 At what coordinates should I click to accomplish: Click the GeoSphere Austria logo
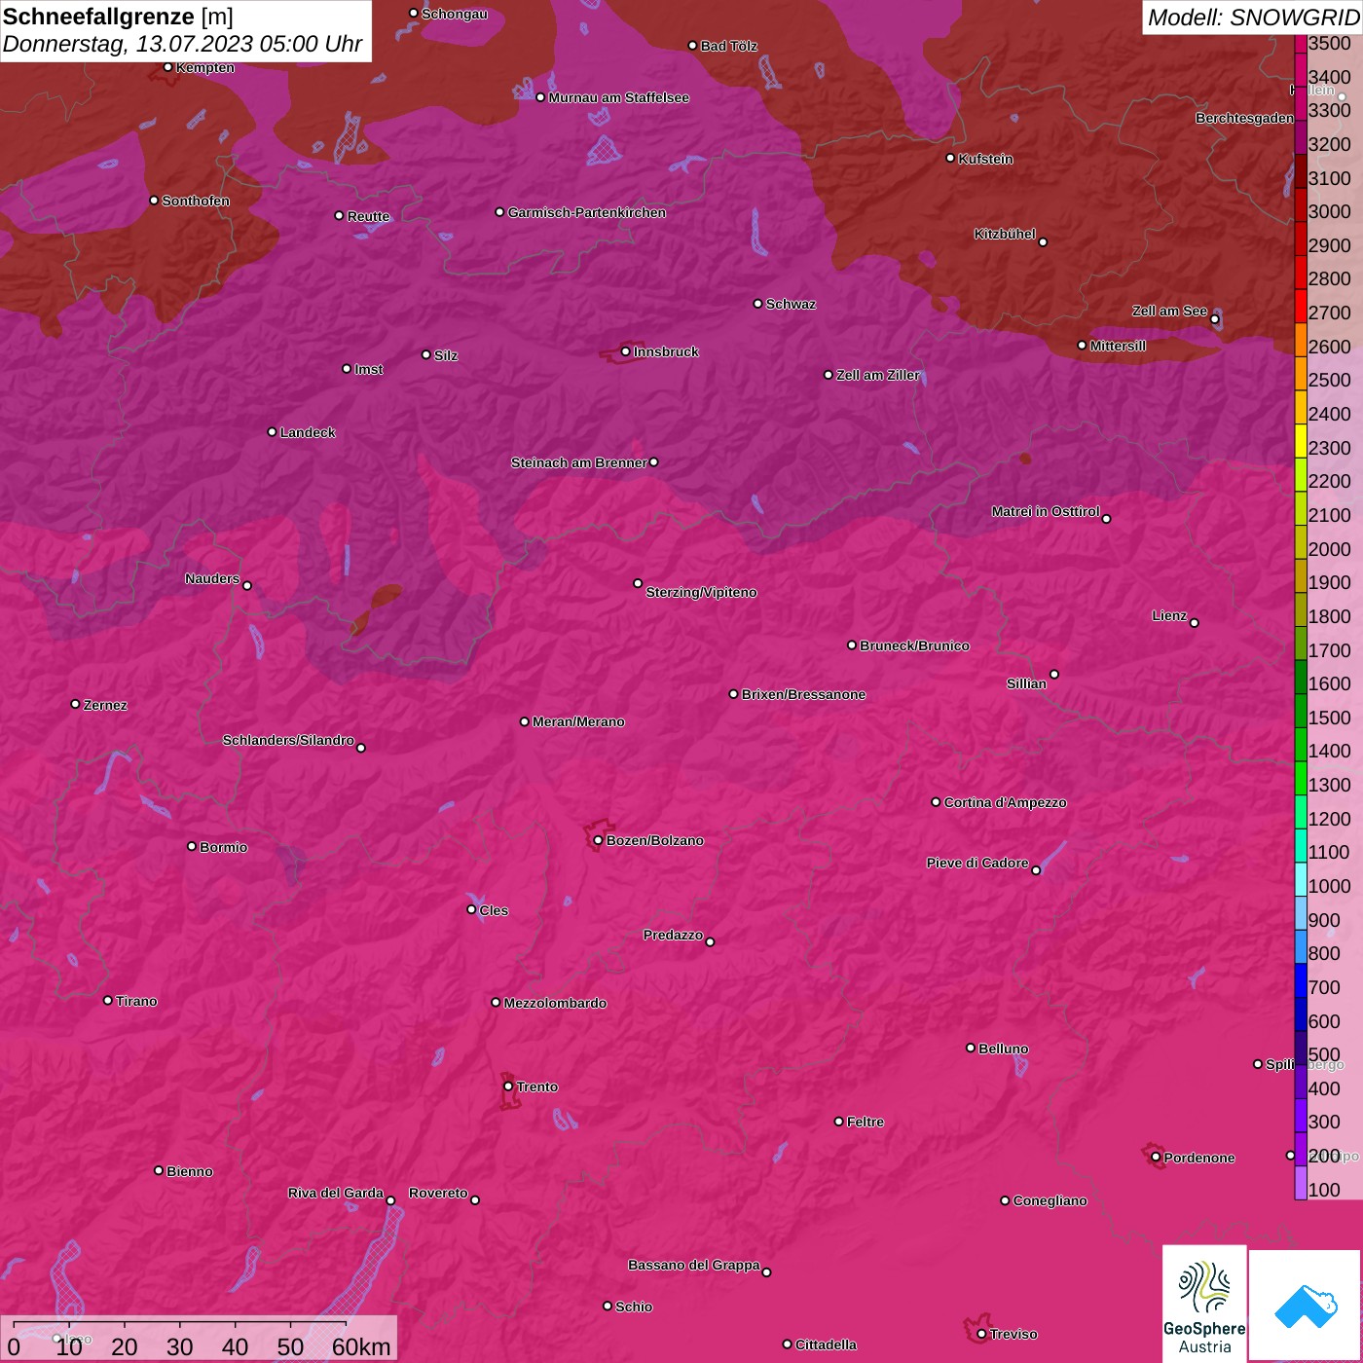1204,1303
